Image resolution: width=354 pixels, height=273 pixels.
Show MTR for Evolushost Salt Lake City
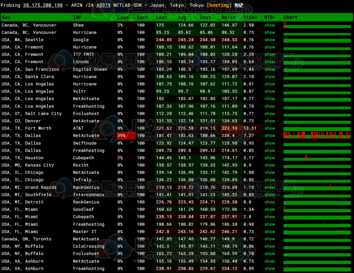[x=270, y=113]
